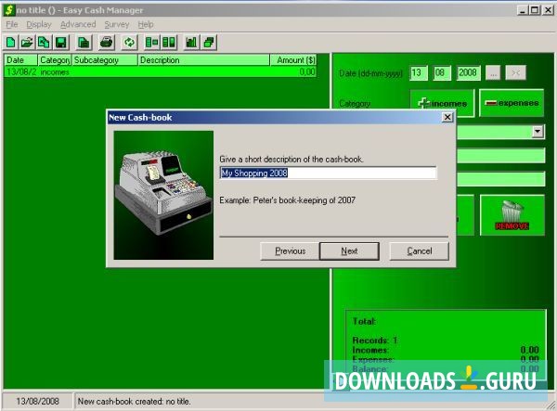
Task: Click the overlapping-documents toolbar icon
Action: pyautogui.click(x=44, y=43)
